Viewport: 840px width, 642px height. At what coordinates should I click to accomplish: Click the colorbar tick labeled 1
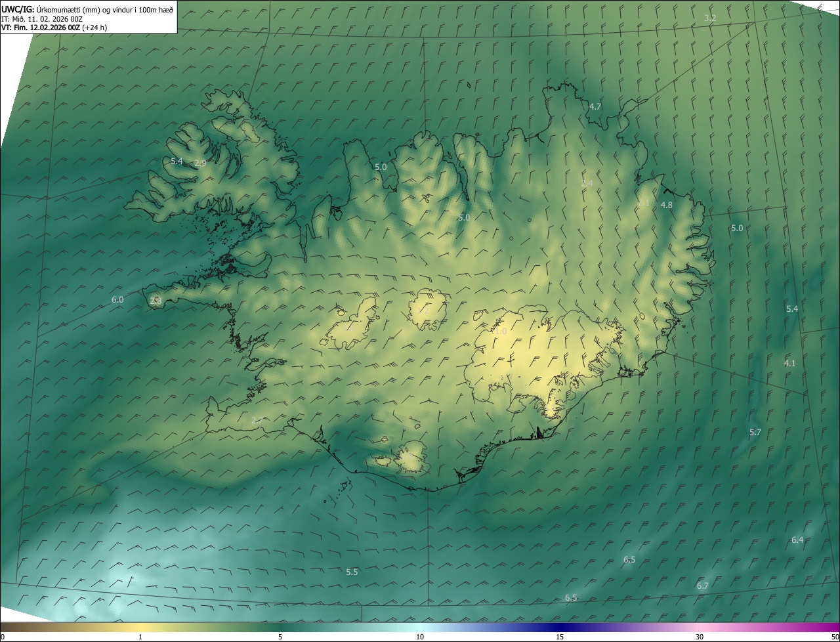pyautogui.click(x=140, y=637)
